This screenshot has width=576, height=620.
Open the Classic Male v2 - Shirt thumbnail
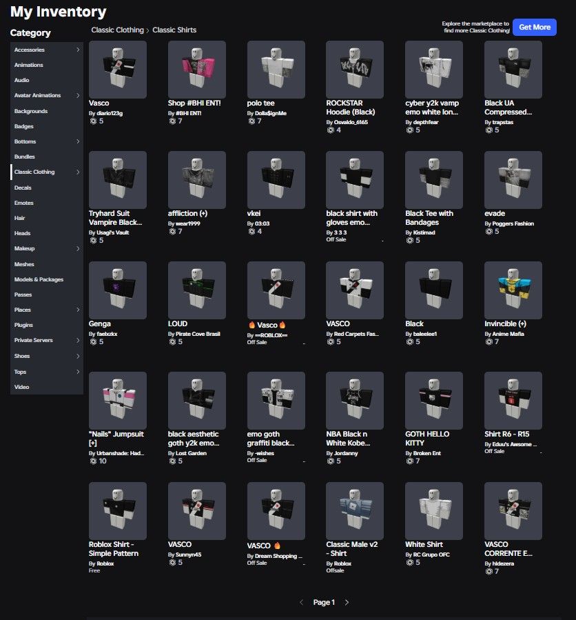[x=355, y=510]
